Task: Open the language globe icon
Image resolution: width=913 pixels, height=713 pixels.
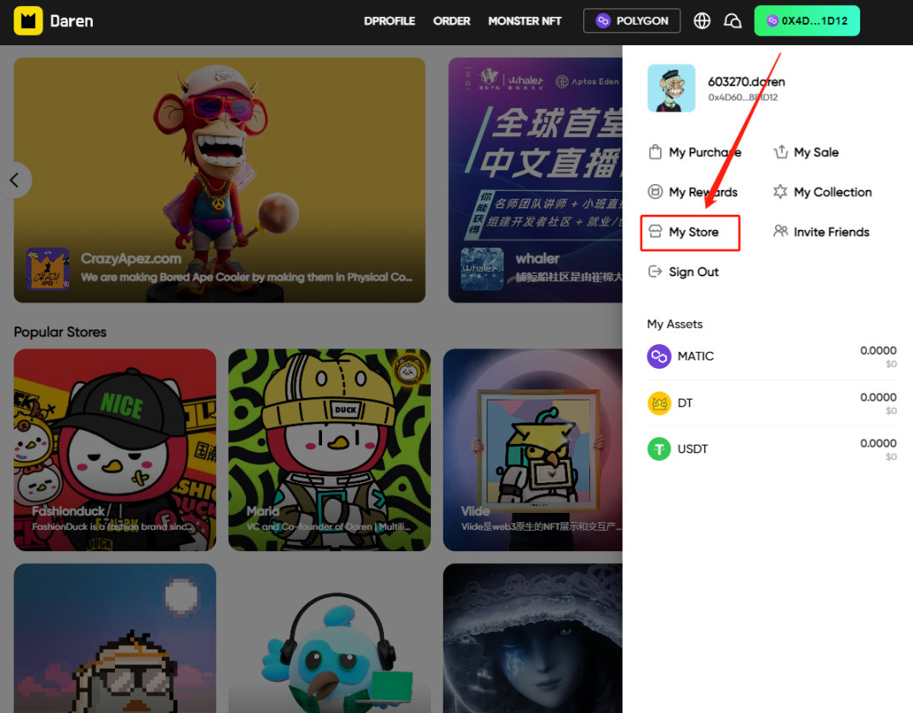Action: click(x=702, y=20)
